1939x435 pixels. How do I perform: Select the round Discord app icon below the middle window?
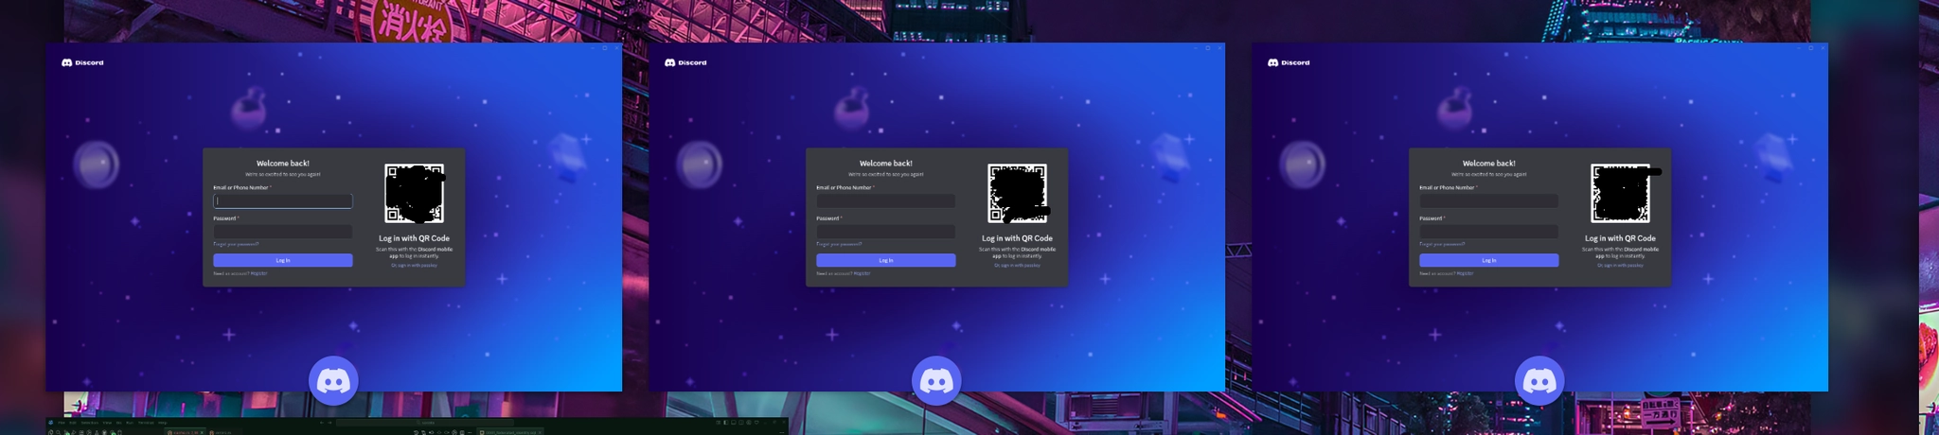click(936, 381)
